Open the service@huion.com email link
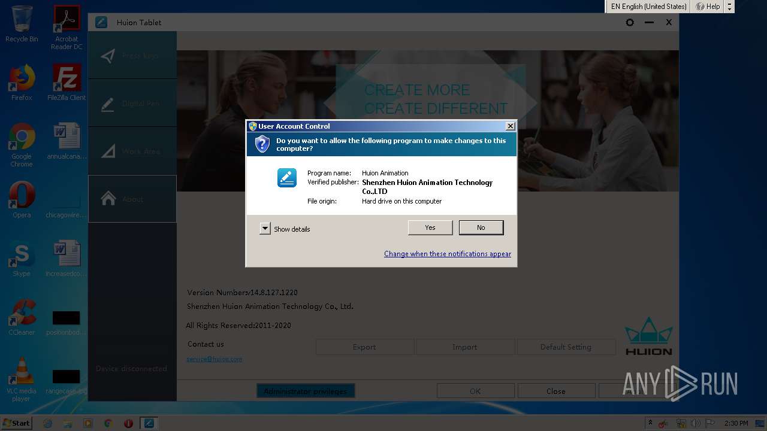Viewport: 767px width, 431px height. 215,359
